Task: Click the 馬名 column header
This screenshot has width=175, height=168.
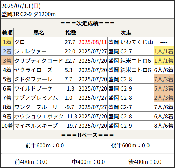Action: tap(39, 33)
